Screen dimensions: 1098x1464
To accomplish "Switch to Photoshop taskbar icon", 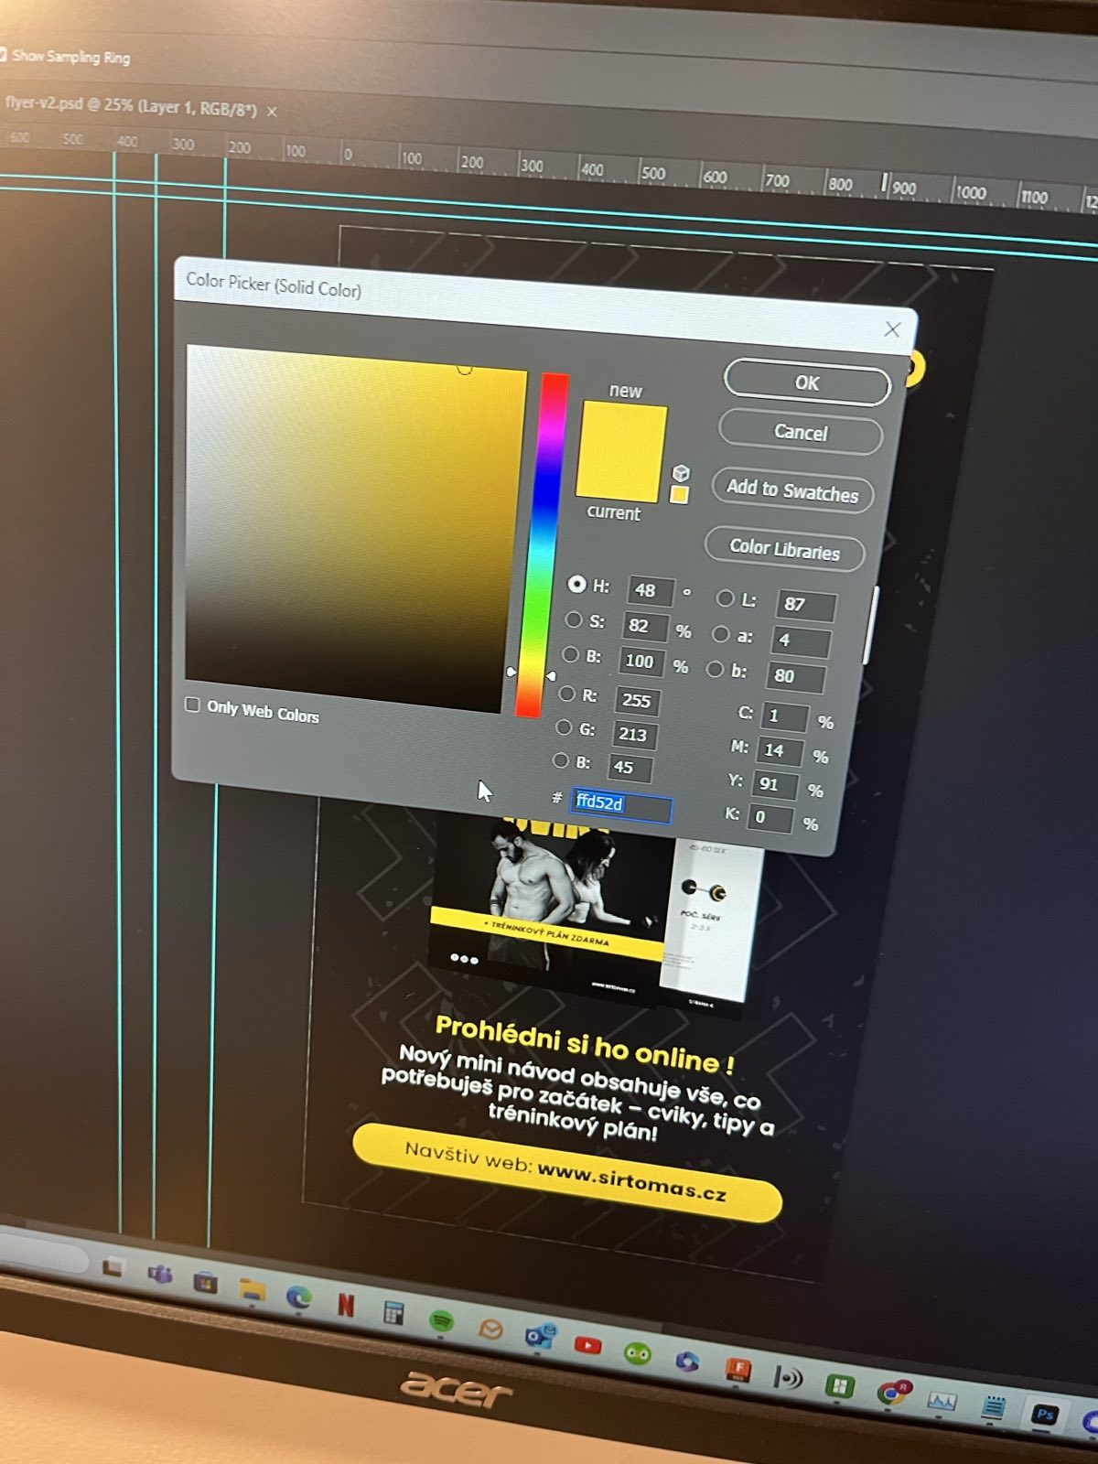I will coord(1045,1416).
